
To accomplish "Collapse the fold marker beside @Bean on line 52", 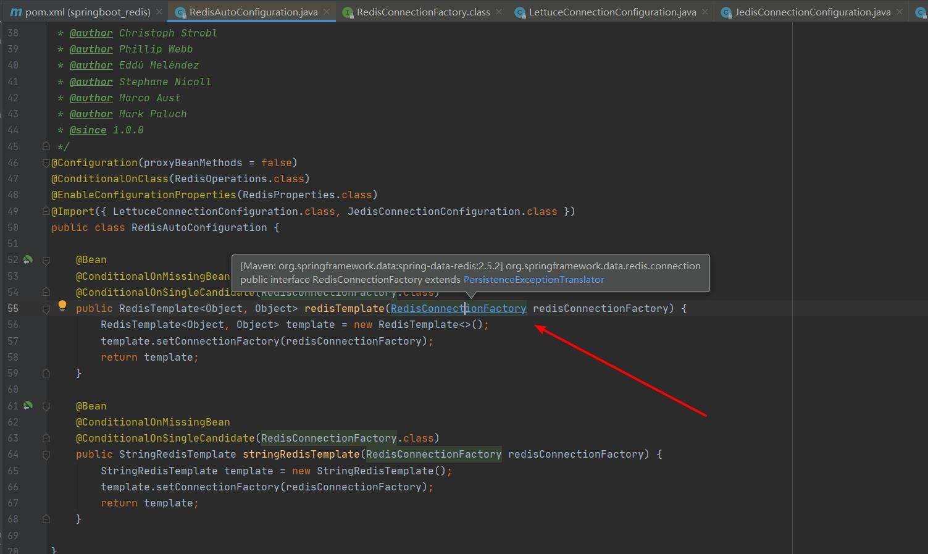I will (46, 260).
